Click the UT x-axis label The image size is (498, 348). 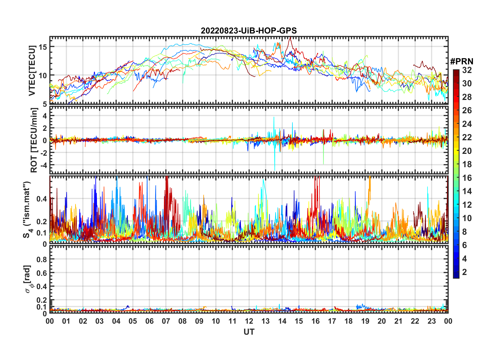tap(249, 332)
